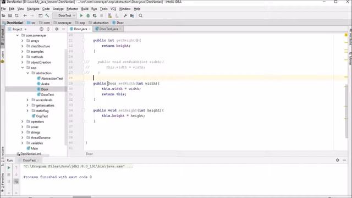Viewport: 352px width, 198px height.
Task: Open the Navigate menu
Action: (x=33, y=9)
